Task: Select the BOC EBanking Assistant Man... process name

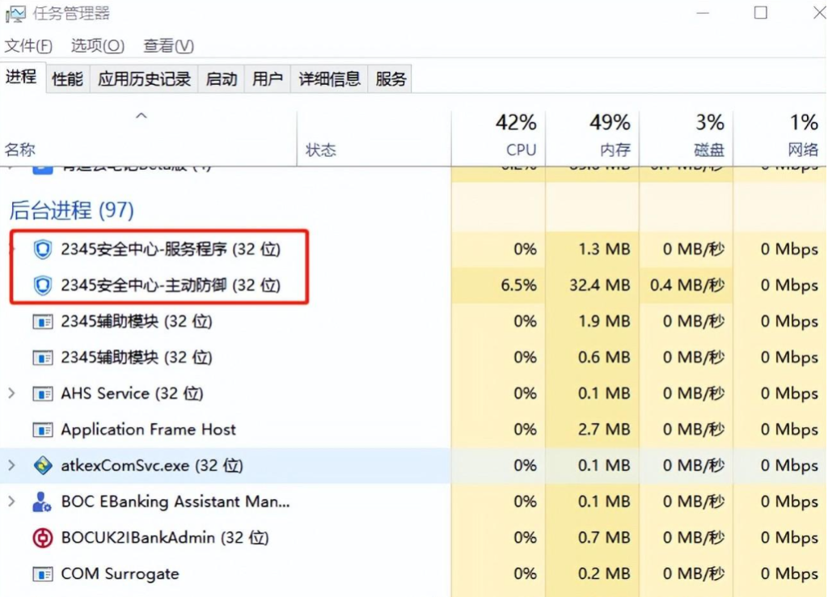Action: 175,502
